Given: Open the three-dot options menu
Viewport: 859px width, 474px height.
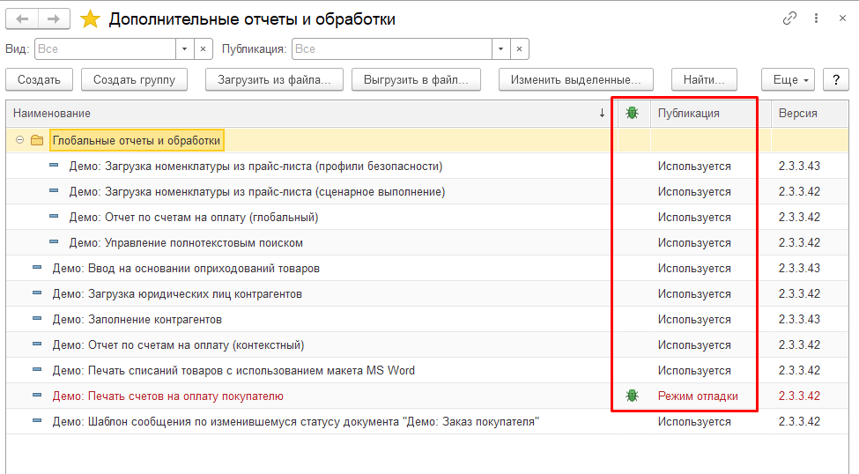Looking at the screenshot, I should [x=816, y=19].
